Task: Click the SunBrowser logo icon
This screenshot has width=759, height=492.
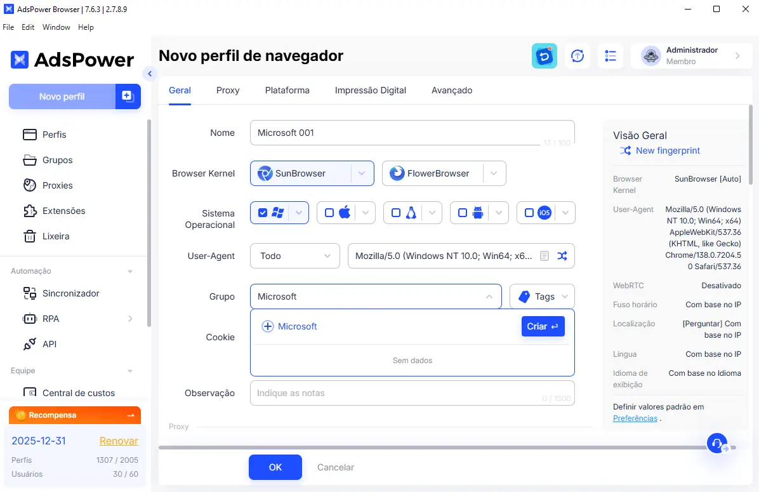Action: point(265,173)
